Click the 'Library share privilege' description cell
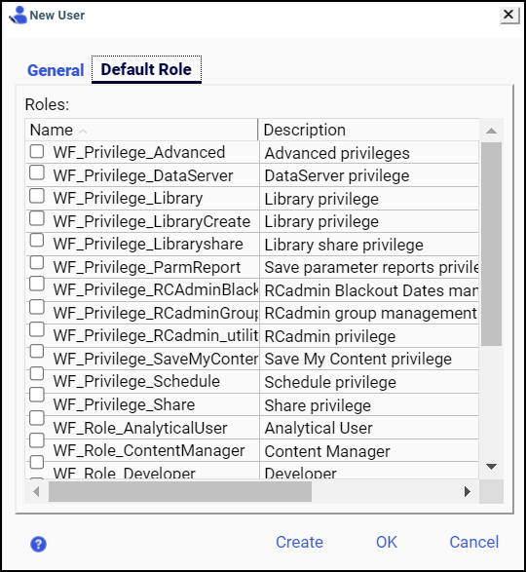 click(x=344, y=245)
